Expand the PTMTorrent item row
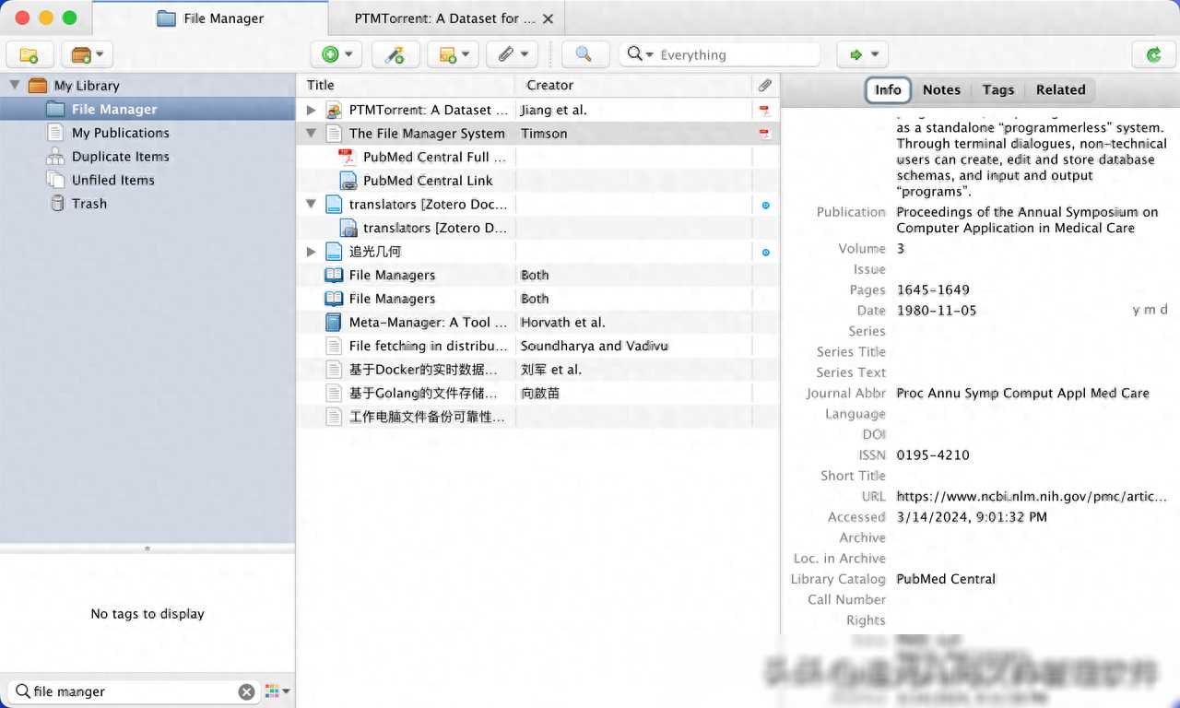 pyautogui.click(x=311, y=110)
